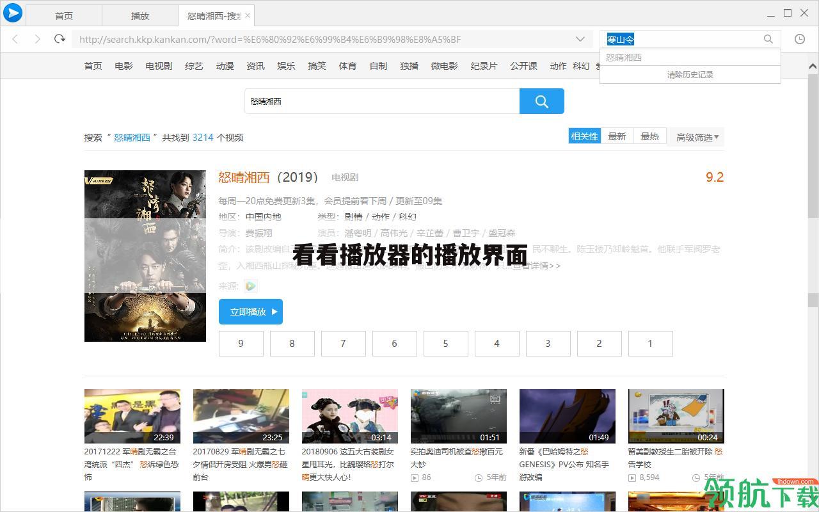
Task: Play episode 5
Action: pos(446,344)
